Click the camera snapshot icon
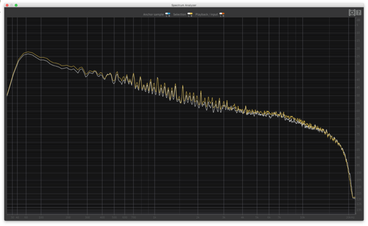 (x=352, y=12)
